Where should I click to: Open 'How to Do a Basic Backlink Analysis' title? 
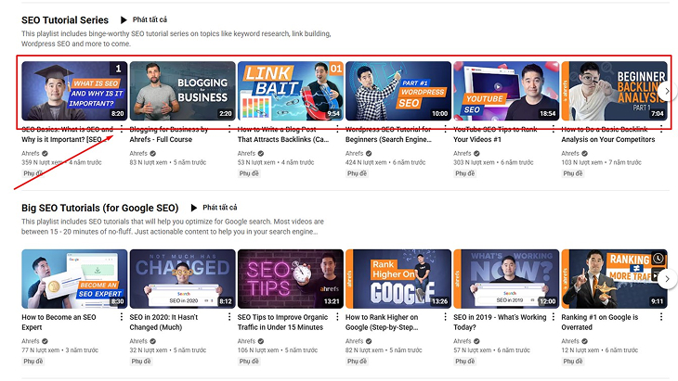[608, 134]
